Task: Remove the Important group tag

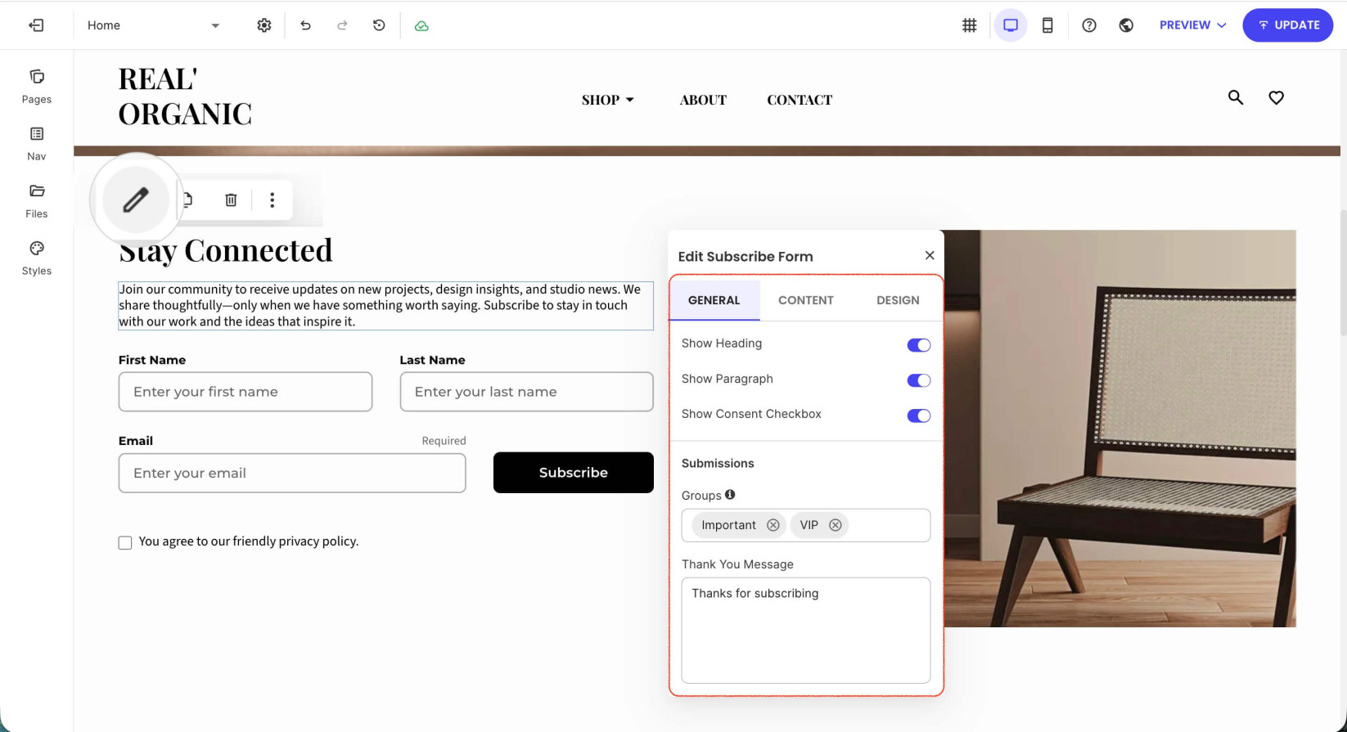Action: pyautogui.click(x=773, y=525)
